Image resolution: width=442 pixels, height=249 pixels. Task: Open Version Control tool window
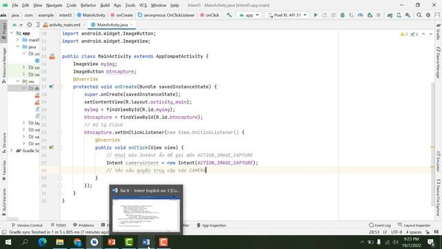pos(27,225)
